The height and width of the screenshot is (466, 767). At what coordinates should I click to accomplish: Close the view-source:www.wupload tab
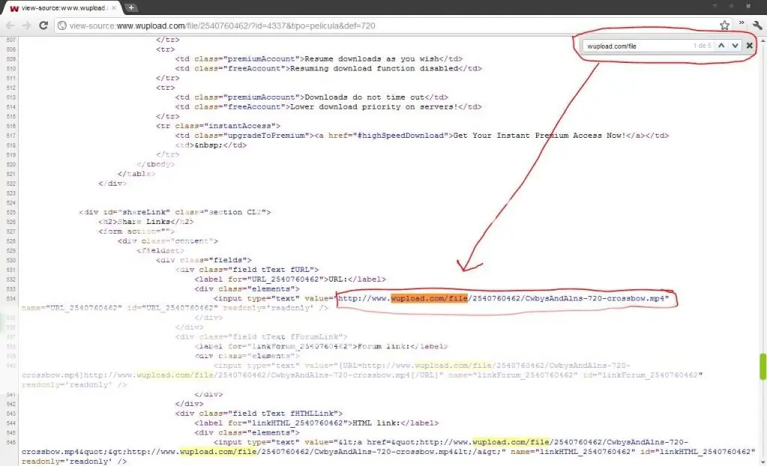(x=114, y=7)
